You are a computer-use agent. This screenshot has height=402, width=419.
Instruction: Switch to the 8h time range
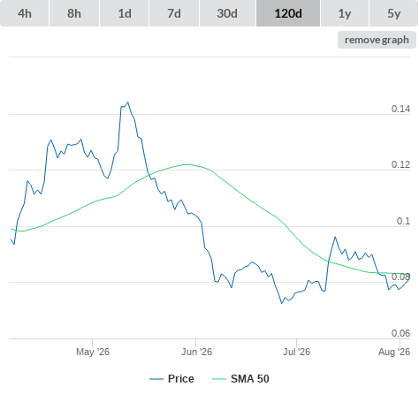coord(74,13)
